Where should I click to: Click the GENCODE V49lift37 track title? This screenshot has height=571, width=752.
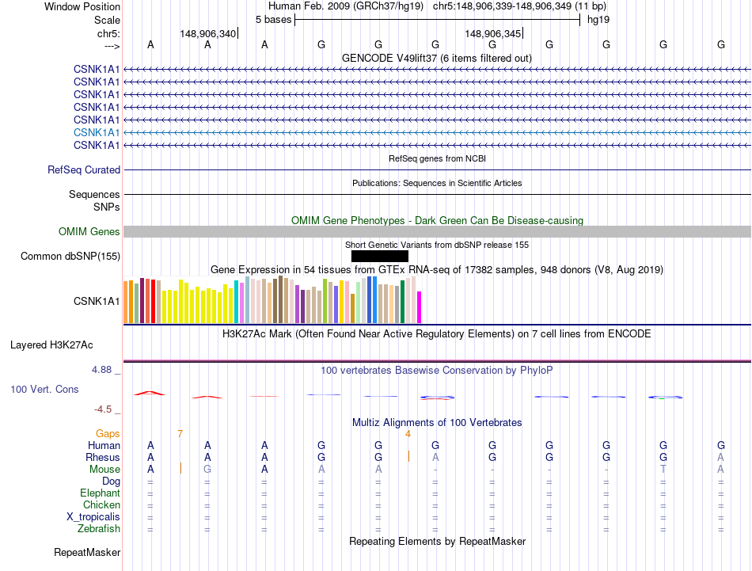click(437, 58)
